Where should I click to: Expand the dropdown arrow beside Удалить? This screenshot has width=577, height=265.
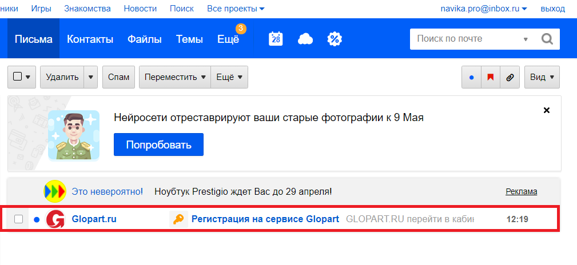(x=91, y=77)
